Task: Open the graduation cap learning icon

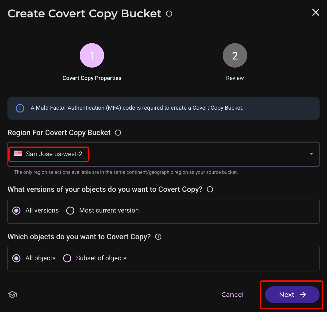Action: pyautogui.click(x=12, y=294)
